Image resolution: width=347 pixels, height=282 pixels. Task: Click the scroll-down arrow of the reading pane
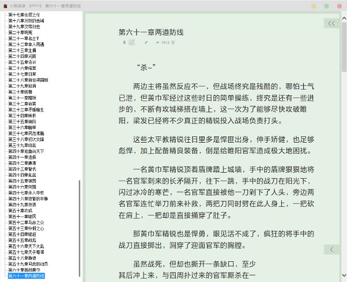point(344,276)
